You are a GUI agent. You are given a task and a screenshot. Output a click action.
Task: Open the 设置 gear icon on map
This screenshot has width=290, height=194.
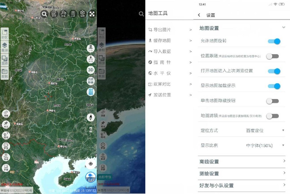coord(82,14)
